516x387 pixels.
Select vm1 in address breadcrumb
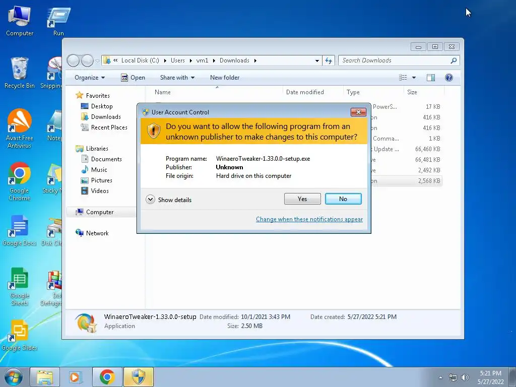pos(202,60)
